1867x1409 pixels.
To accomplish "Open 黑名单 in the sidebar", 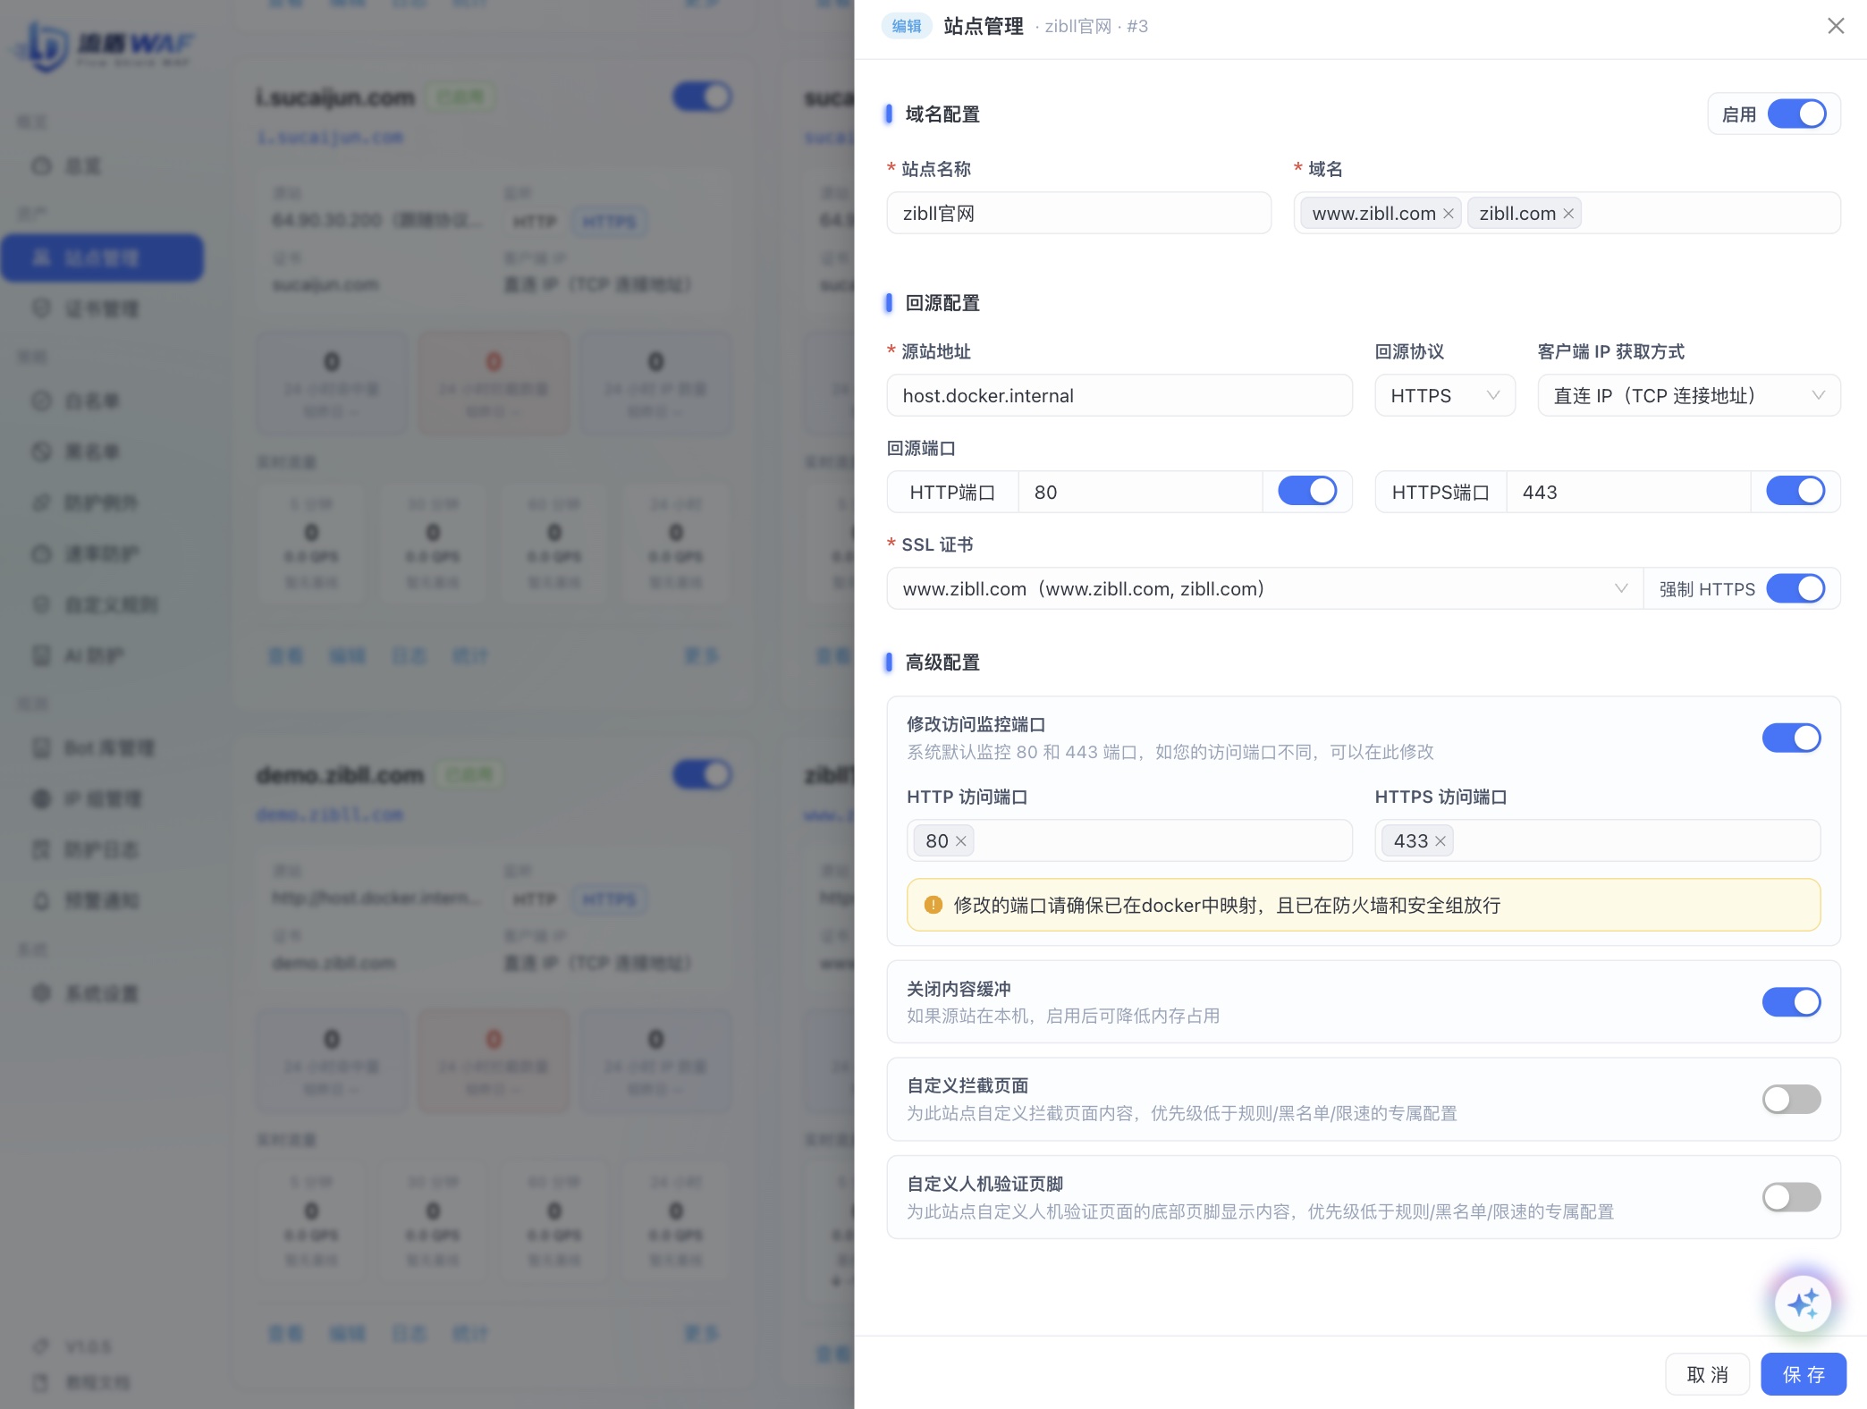I will pos(103,451).
